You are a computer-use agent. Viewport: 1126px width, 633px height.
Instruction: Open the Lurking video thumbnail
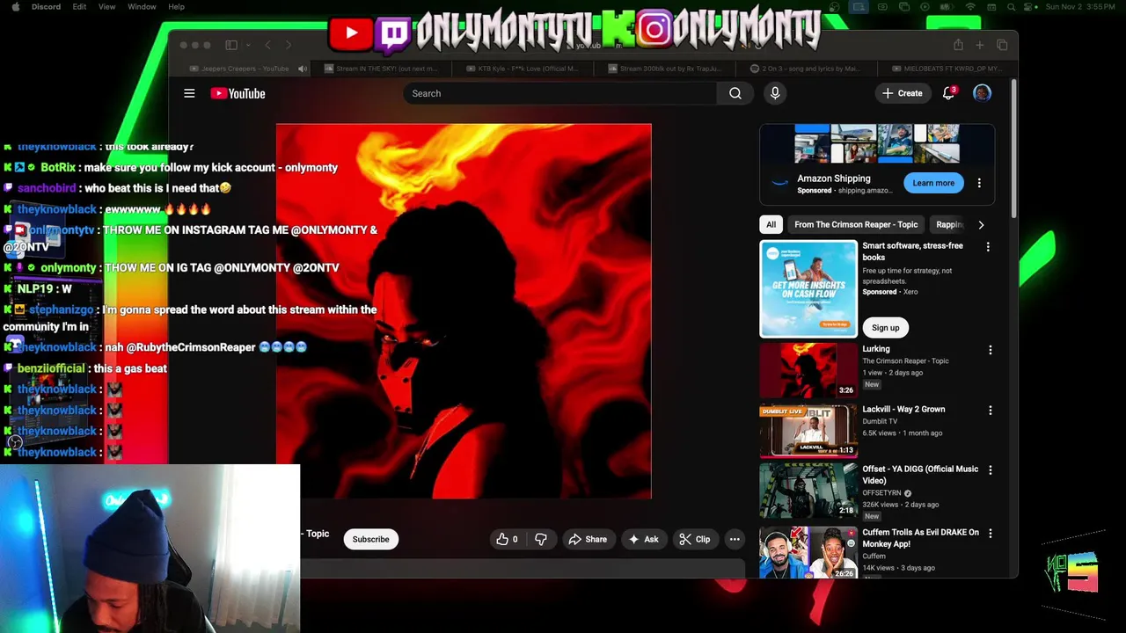pos(808,370)
